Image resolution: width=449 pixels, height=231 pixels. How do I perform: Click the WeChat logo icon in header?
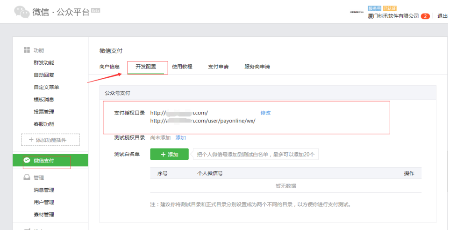click(22, 12)
